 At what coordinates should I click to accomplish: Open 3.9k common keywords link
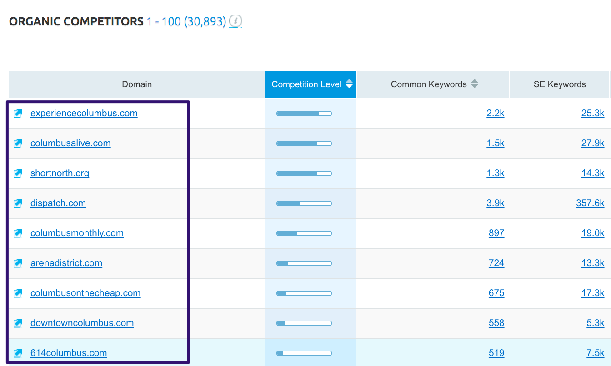(x=495, y=203)
